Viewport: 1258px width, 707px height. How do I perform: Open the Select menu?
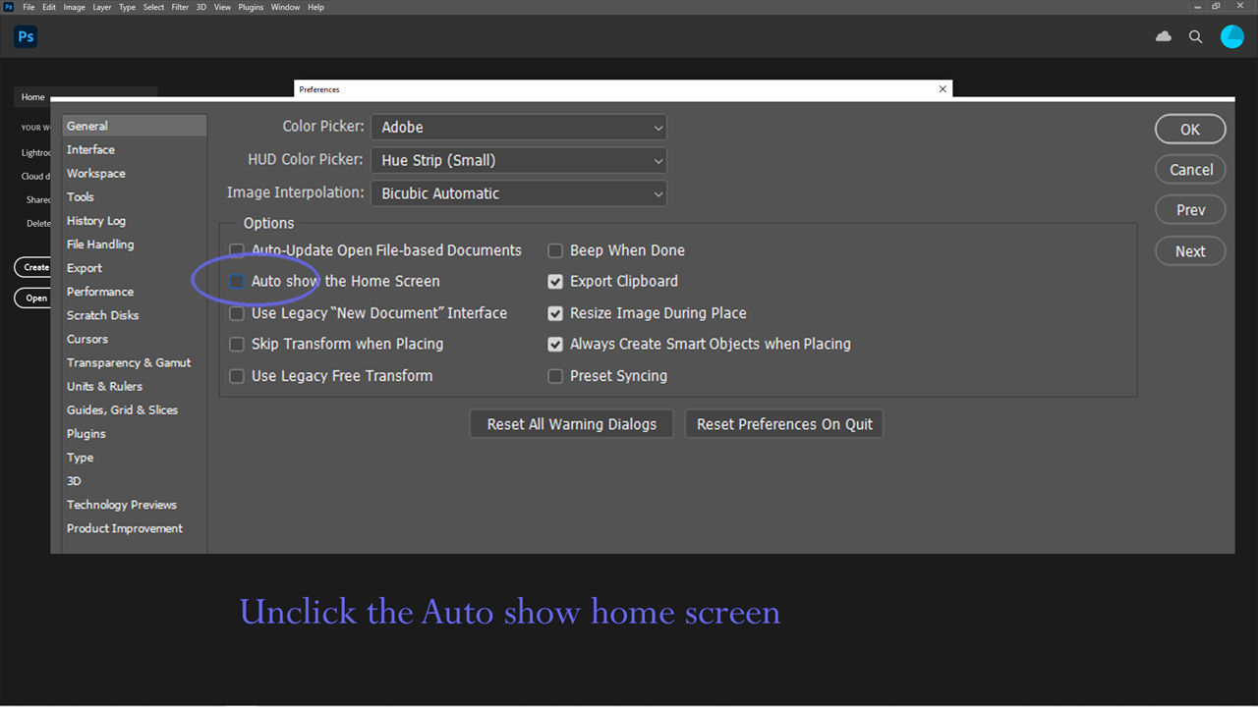154,7
